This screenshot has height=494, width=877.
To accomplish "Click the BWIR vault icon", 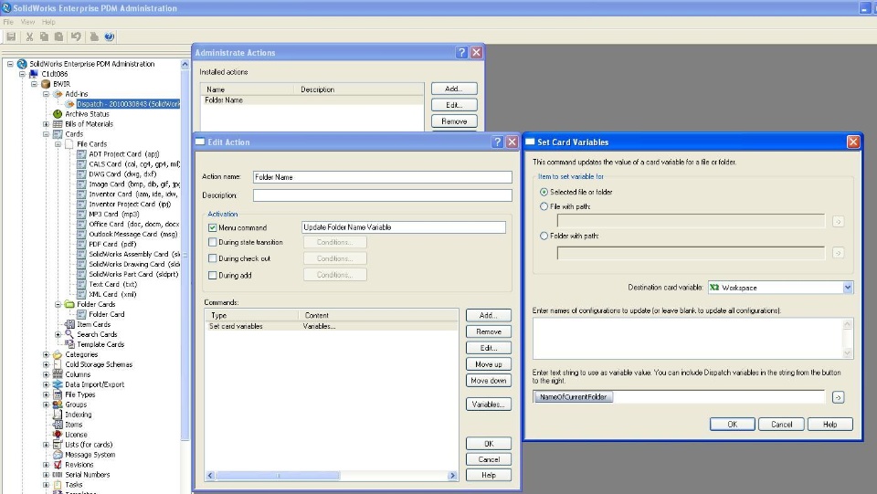I will pos(46,84).
